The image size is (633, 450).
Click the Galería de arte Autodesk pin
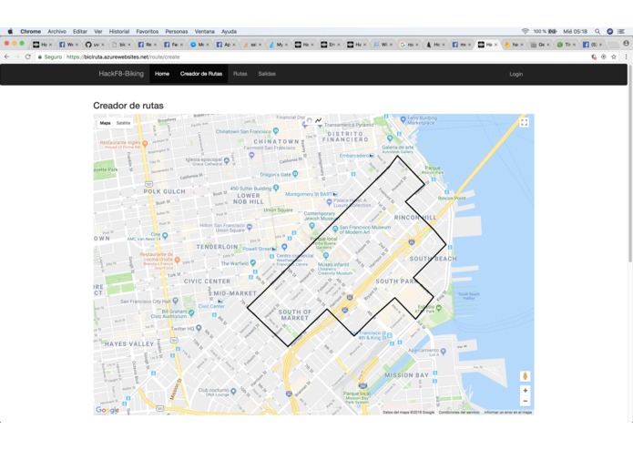pyautogui.click(x=390, y=138)
